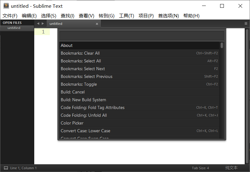Open the 编辑(E) menu
This screenshot has width=250, height=172.
pos(29,16)
